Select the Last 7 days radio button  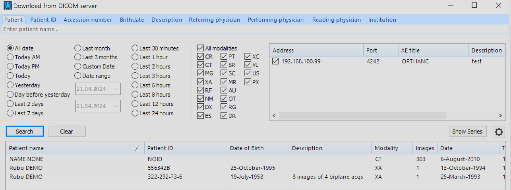pos(10,113)
